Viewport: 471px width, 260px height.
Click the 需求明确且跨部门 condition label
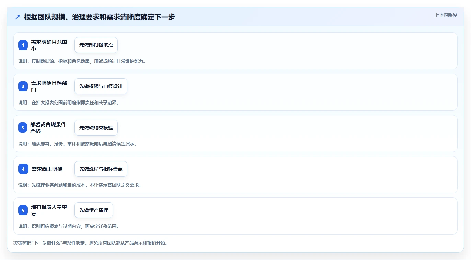[x=49, y=86]
